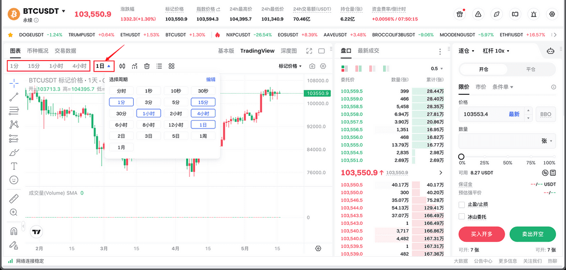Open the 币种概况 tab

coord(38,51)
